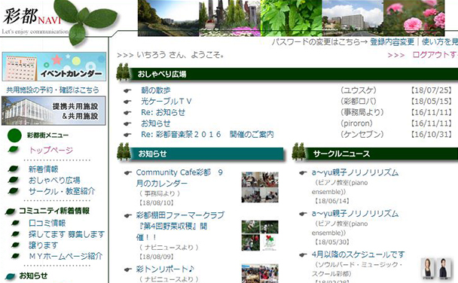458x283 pixels.
Task: Click the leaf icon beside 譲ります
Action: [15, 245]
